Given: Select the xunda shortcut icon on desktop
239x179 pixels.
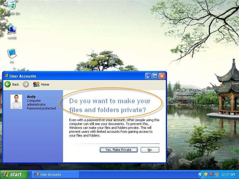Looking at the screenshot, I should pyautogui.click(x=12, y=32).
